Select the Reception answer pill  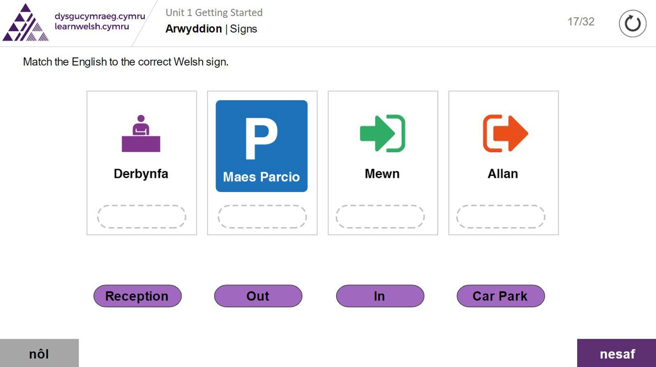click(x=137, y=296)
